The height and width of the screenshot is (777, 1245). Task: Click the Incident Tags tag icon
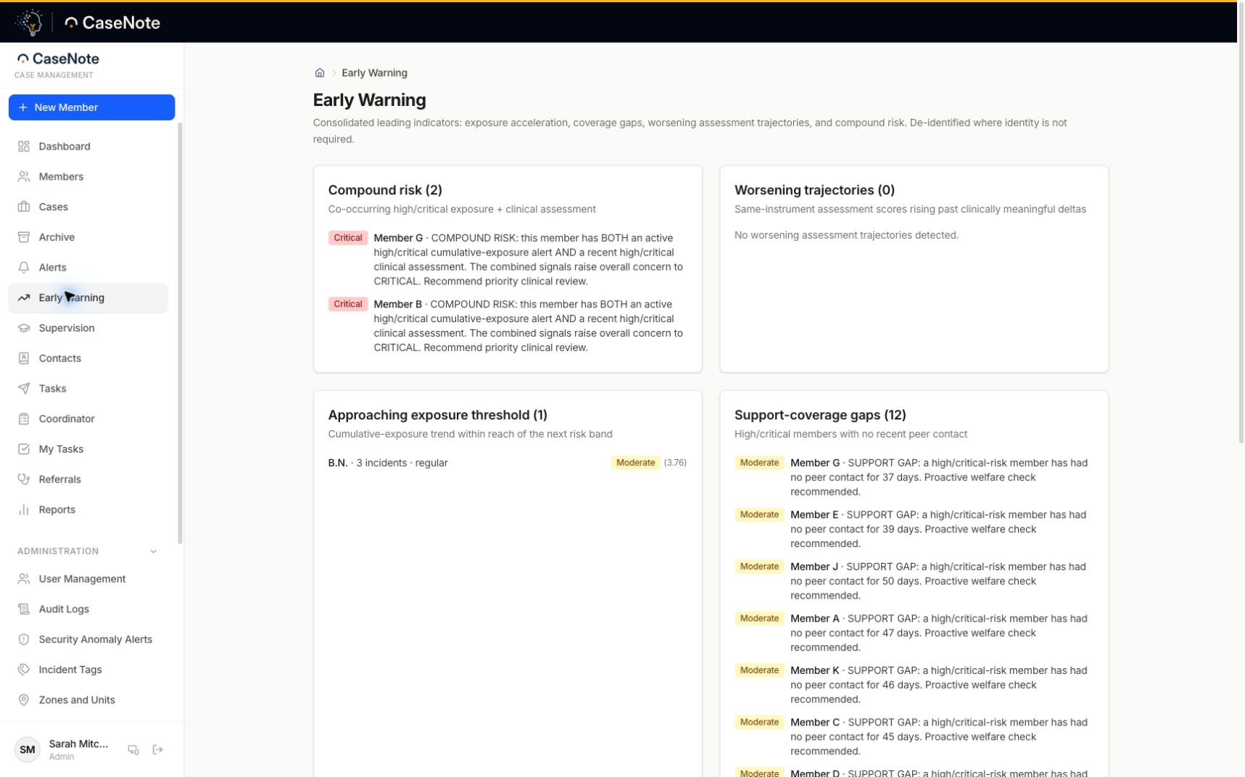24,670
